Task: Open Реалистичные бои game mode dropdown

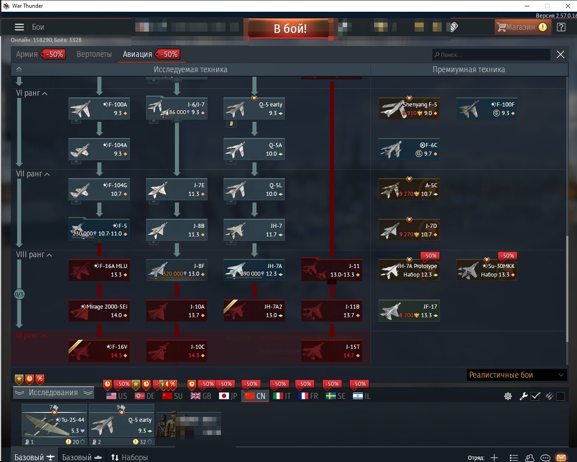Action: [517, 375]
